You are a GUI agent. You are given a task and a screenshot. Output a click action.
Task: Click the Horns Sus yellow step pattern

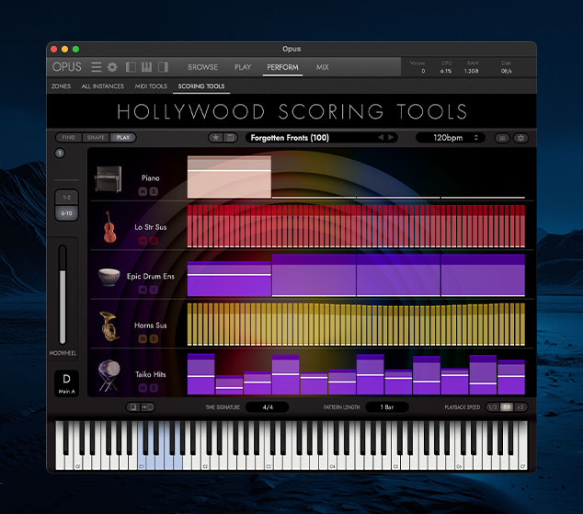coord(356,325)
